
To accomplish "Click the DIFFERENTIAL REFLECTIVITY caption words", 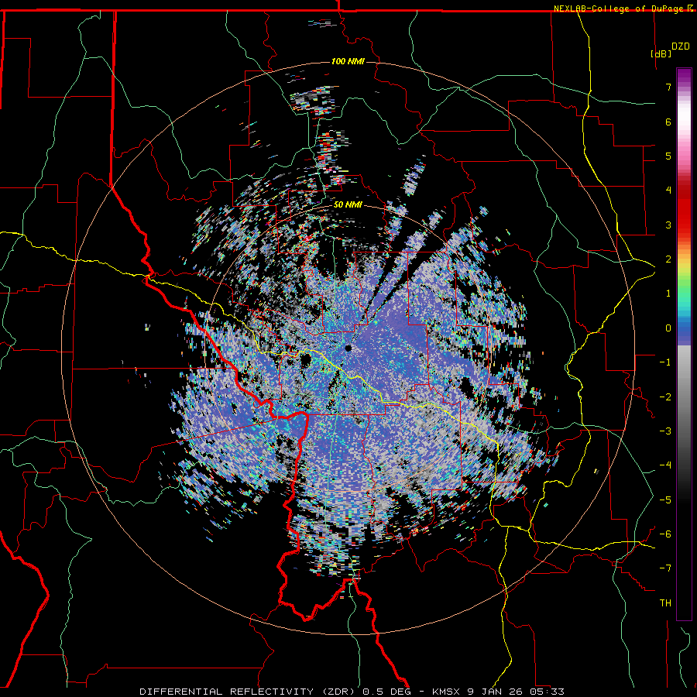I will (x=226, y=692).
